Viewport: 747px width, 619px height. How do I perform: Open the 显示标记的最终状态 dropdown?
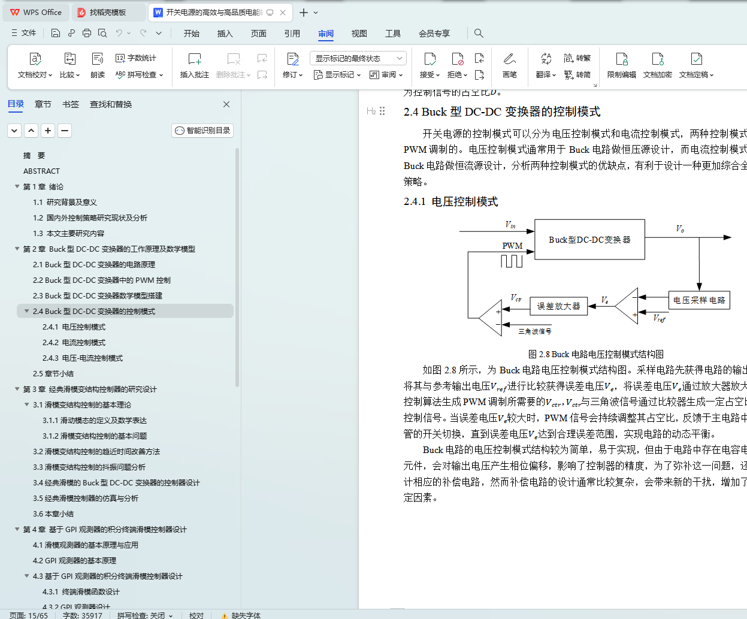[x=358, y=58]
